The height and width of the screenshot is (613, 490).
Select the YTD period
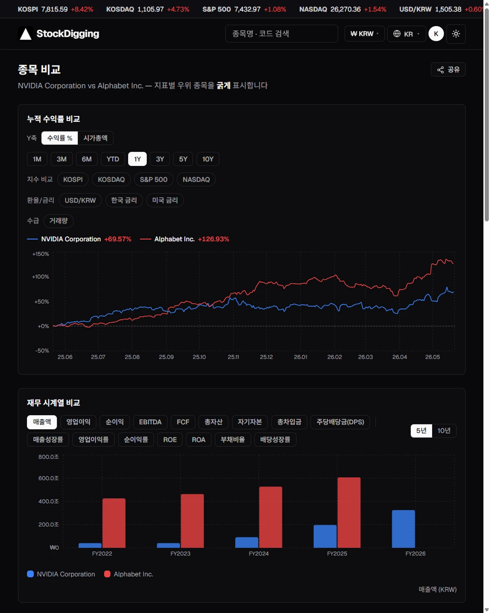pos(113,159)
